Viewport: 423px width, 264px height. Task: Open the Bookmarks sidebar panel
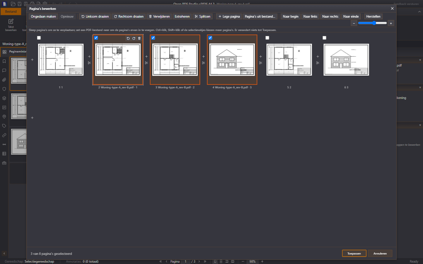(4, 61)
